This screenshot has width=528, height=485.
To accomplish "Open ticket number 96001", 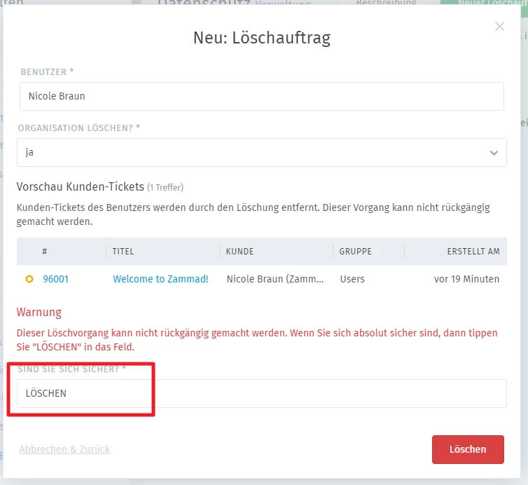I will pos(56,279).
